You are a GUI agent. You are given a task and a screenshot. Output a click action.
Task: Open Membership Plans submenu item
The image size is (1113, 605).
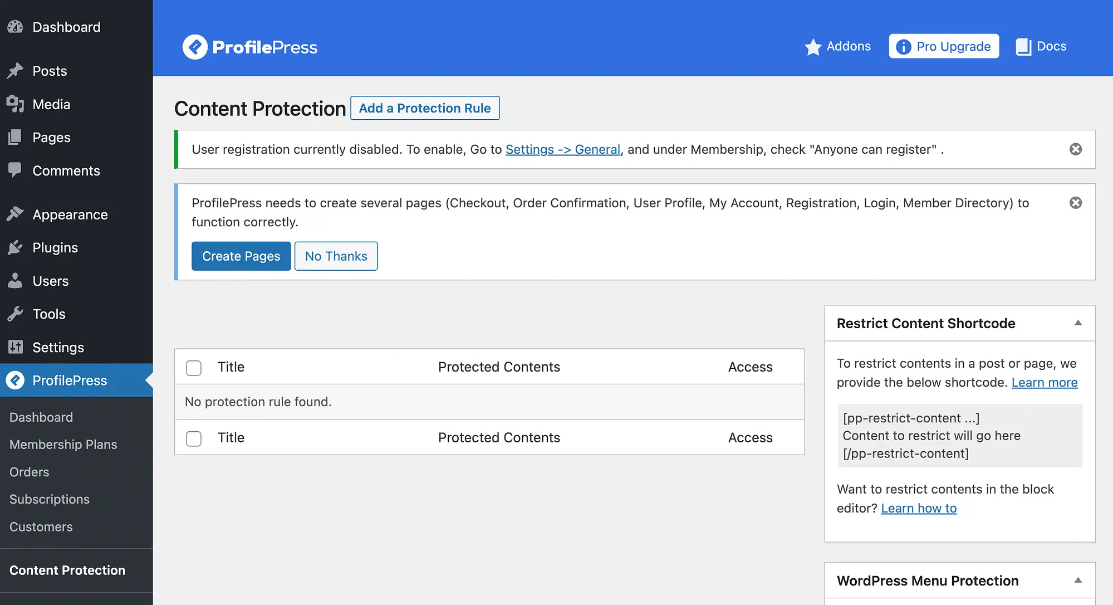coord(62,444)
